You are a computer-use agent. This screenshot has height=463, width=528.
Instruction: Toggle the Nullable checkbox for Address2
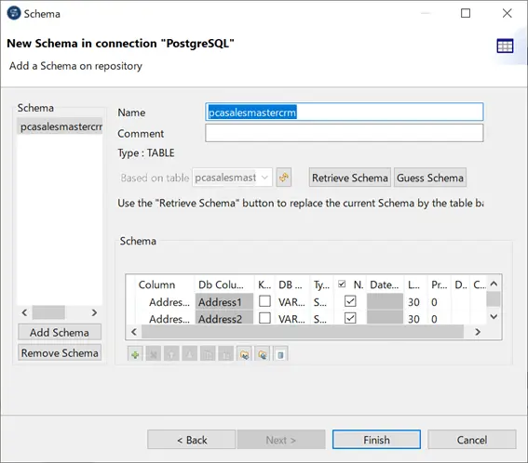click(x=350, y=318)
